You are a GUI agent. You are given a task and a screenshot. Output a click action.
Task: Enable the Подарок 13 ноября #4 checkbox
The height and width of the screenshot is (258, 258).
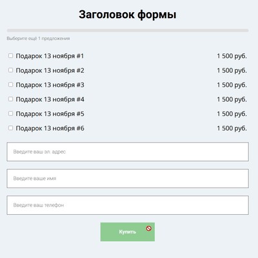tap(10, 99)
